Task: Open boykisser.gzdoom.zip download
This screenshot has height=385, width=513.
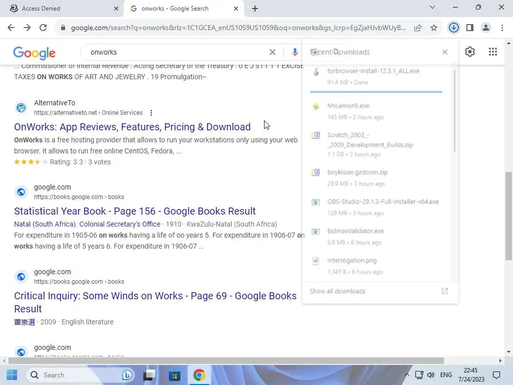Action: [x=376, y=178]
